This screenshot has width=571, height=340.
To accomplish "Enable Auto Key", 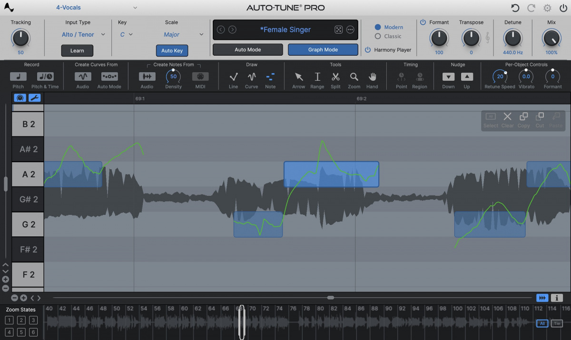I will point(172,50).
